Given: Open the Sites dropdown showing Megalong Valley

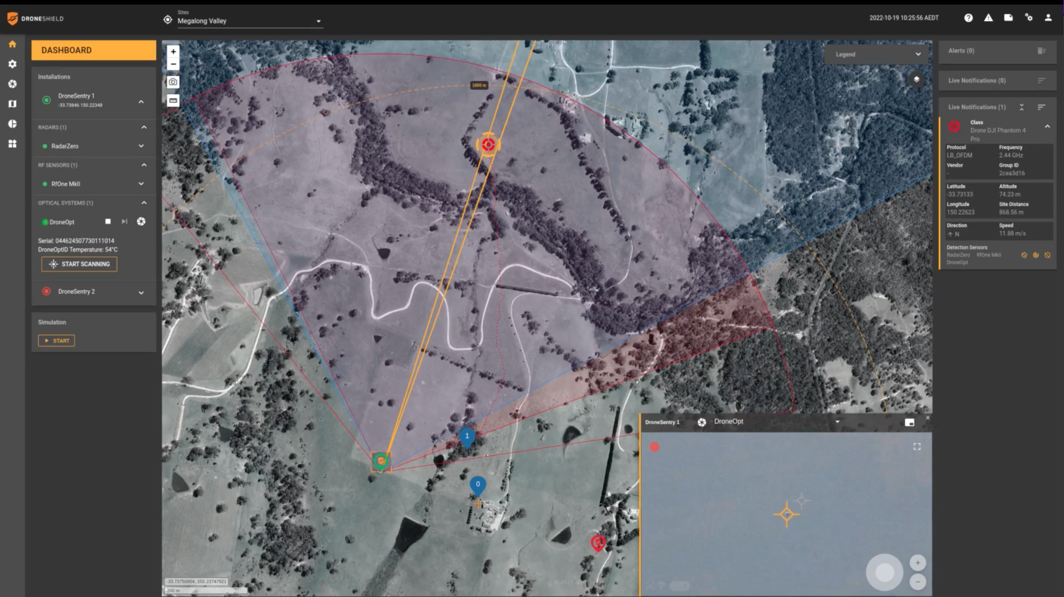Looking at the screenshot, I should click(x=249, y=20).
